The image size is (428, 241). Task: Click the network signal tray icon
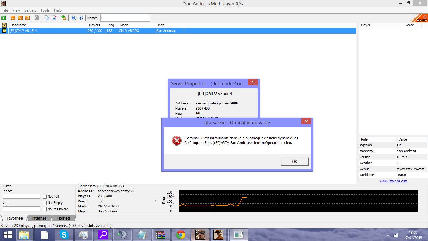(x=396, y=235)
